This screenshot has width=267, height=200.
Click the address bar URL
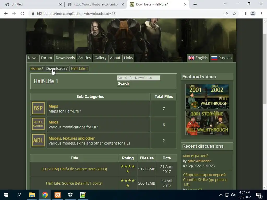[76, 14]
